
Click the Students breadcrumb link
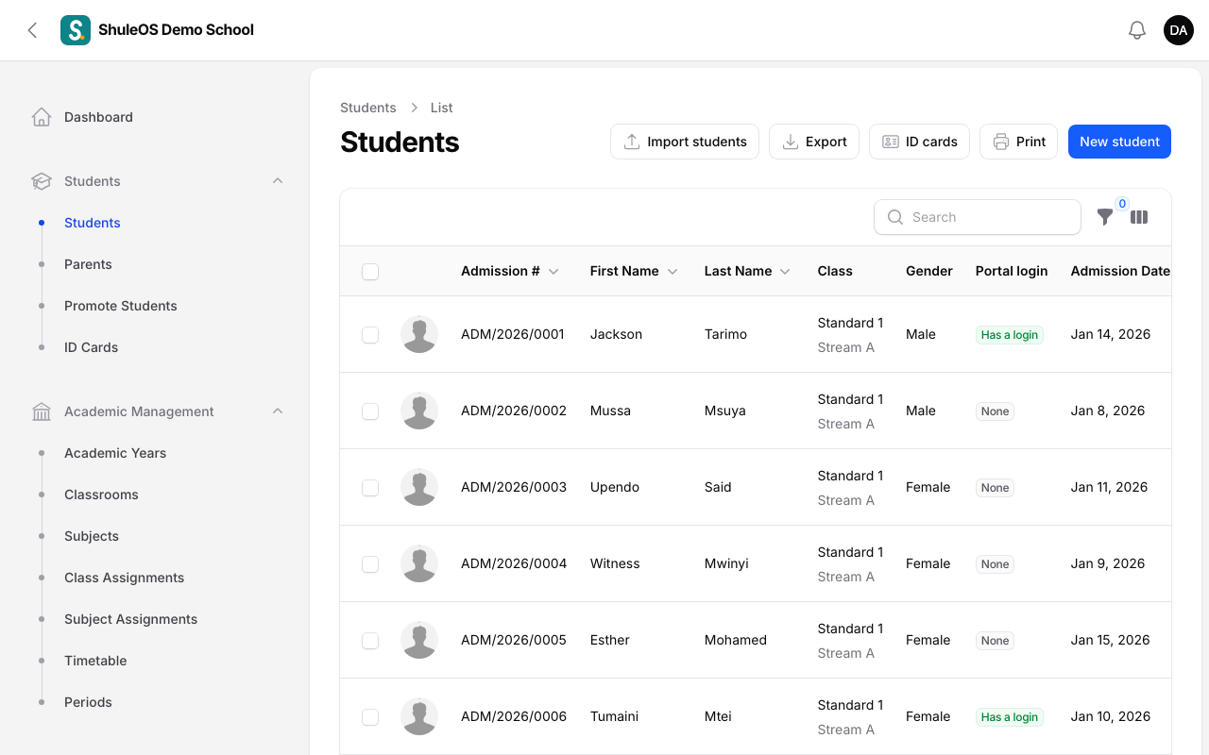[368, 108]
